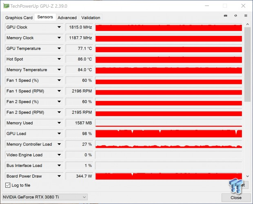Click the 84.0 °C Memory Temperature value
Viewport: 253px width, 204px height.
(x=79, y=70)
